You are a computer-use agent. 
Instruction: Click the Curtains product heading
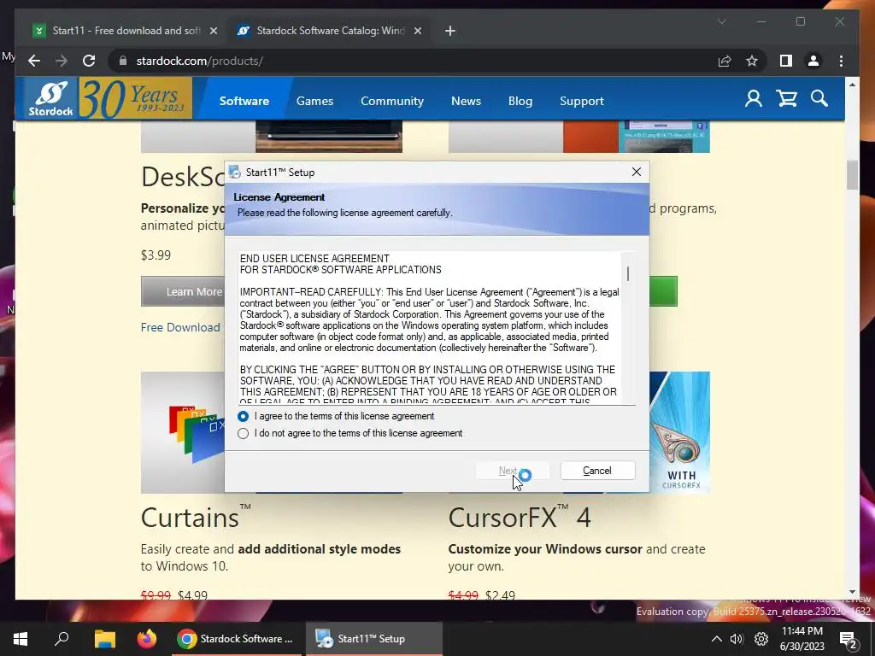pyautogui.click(x=196, y=517)
